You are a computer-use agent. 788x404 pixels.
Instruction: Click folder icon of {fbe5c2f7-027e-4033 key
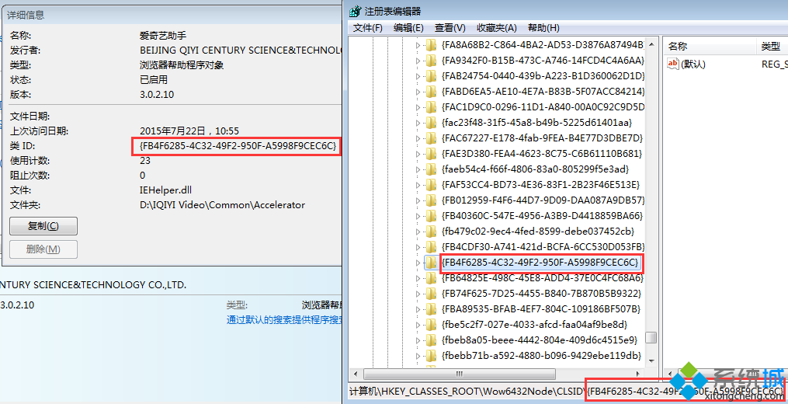coord(431,325)
